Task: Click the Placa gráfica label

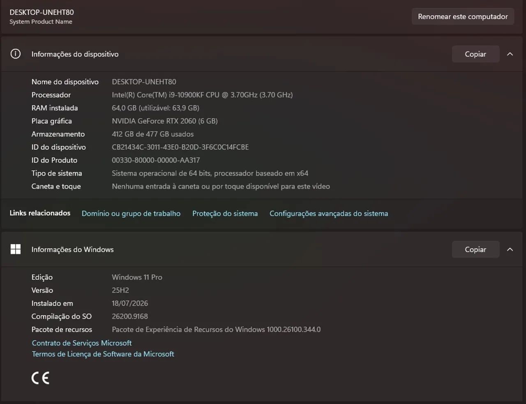Action: pyautogui.click(x=52, y=121)
